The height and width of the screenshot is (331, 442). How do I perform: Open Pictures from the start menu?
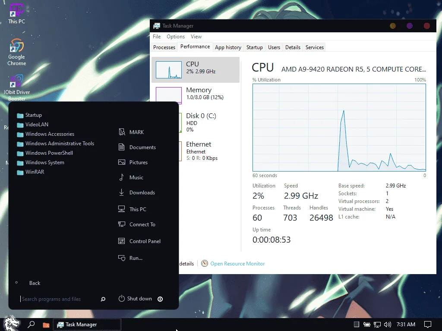(133, 162)
